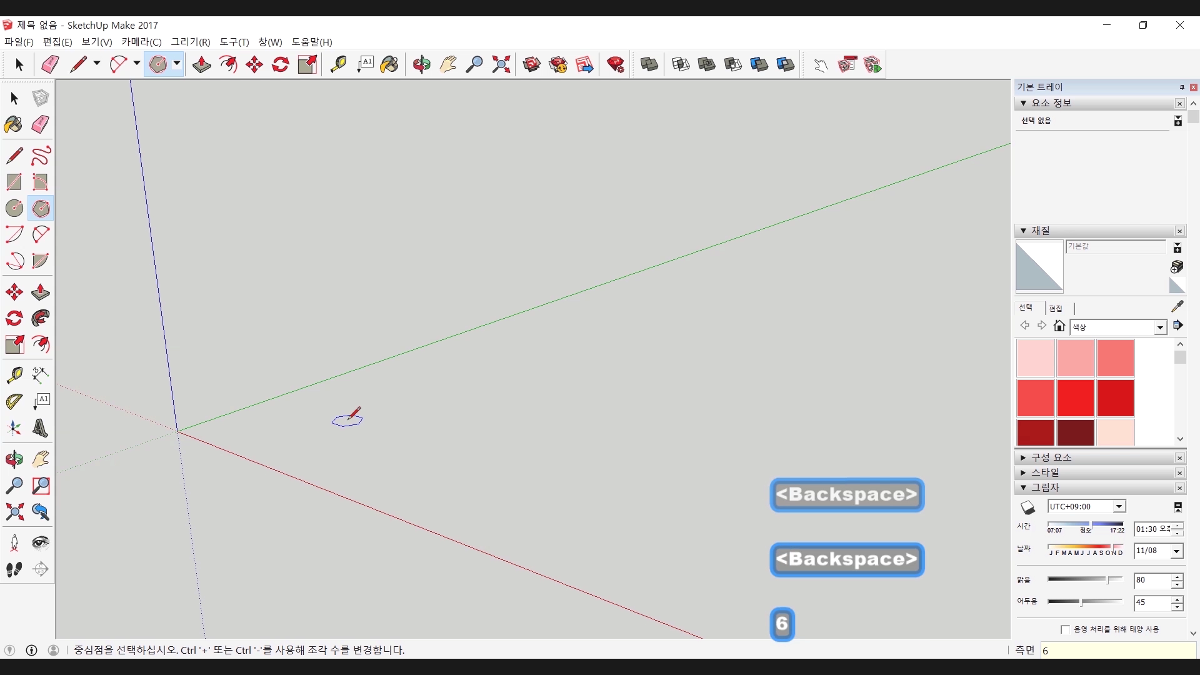Enable use sun for shading checkbox
Screen dimensions: 1200x675
(1065, 629)
